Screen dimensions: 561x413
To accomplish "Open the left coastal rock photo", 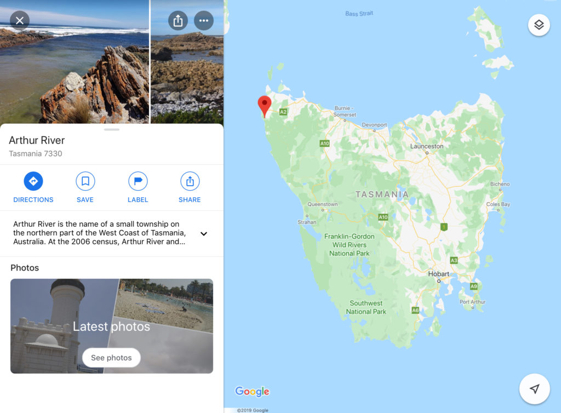I will pos(75,61).
